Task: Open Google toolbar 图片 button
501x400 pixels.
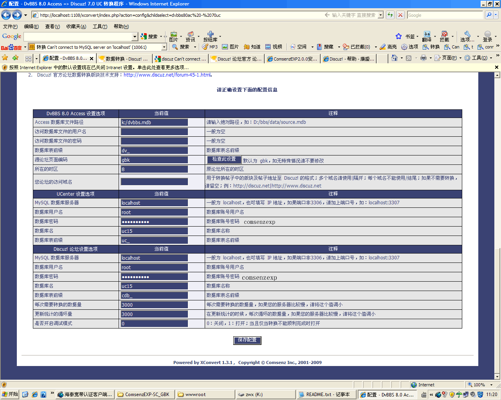Action: click(x=174, y=36)
